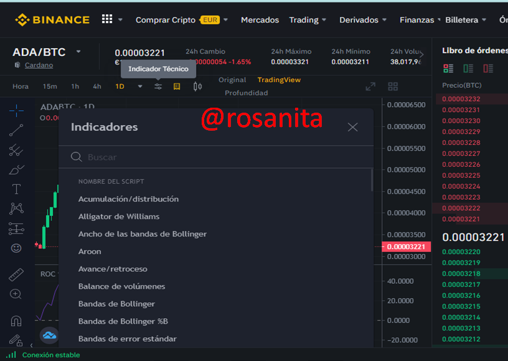
Task: Open the Mercados menu item
Action: pos(260,20)
